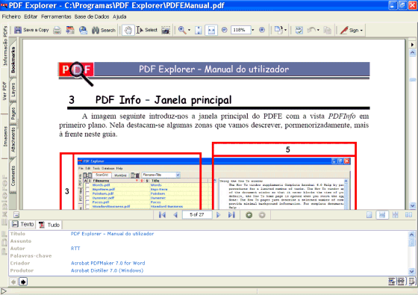The width and height of the screenshot is (418, 295).
Task: Expand the Sign dropdown arrow
Action: coord(361,31)
